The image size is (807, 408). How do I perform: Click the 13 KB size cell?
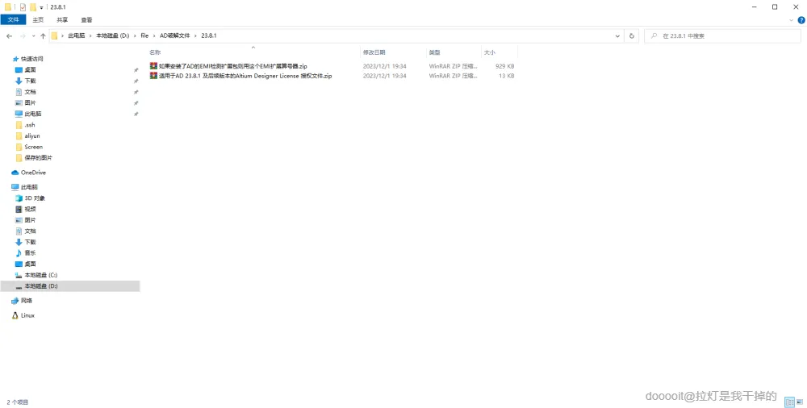click(x=506, y=76)
